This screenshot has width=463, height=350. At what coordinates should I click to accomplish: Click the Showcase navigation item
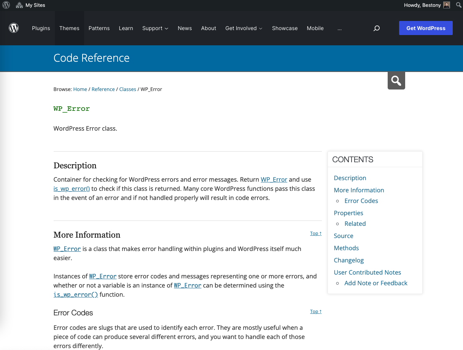285,28
